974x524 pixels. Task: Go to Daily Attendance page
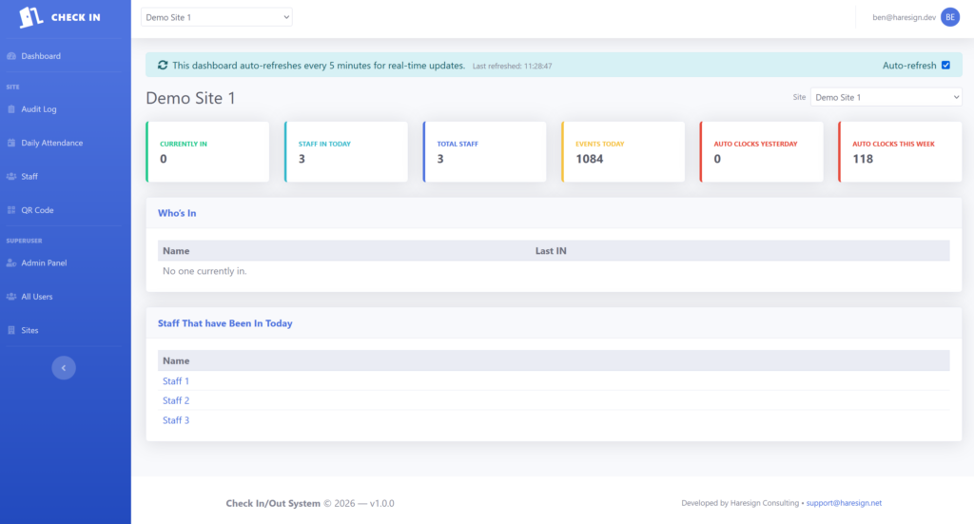(x=52, y=143)
